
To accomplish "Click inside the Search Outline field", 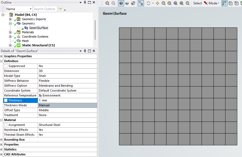I will [45, 9].
